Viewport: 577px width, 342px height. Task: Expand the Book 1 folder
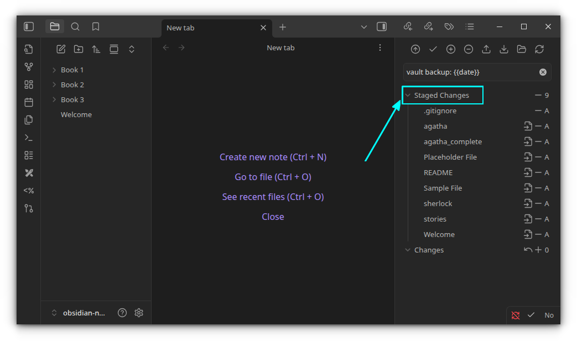click(54, 70)
